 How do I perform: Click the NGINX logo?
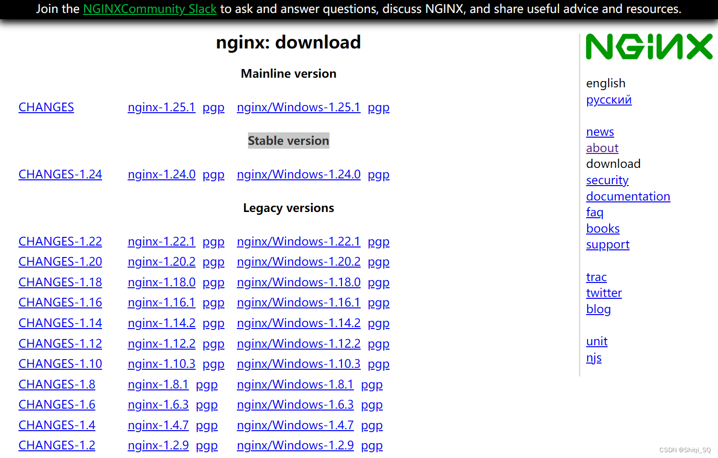point(649,47)
